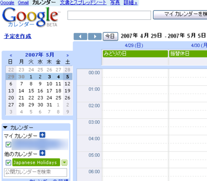Show next month in mini calendar
The width and height of the screenshot is (207, 181).
(x=68, y=55)
